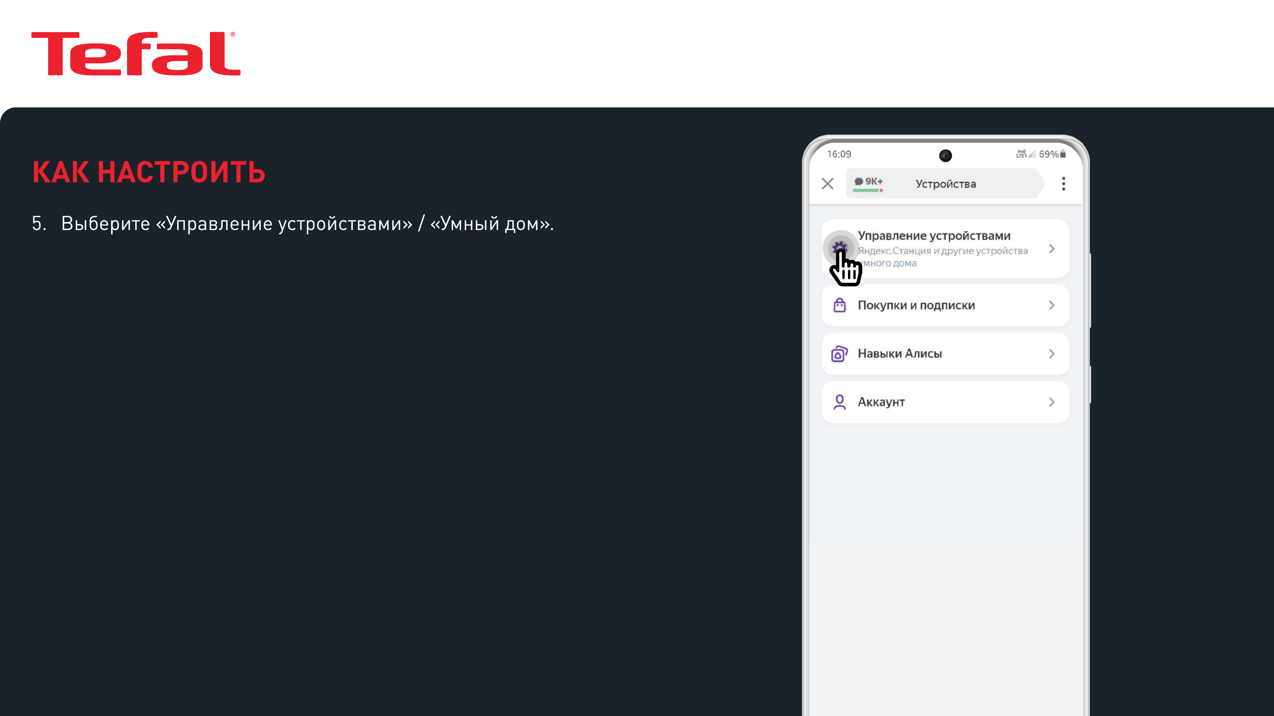Tap the battery indicator in status bar
This screenshot has height=716, width=1274.
pyautogui.click(x=1063, y=154)
